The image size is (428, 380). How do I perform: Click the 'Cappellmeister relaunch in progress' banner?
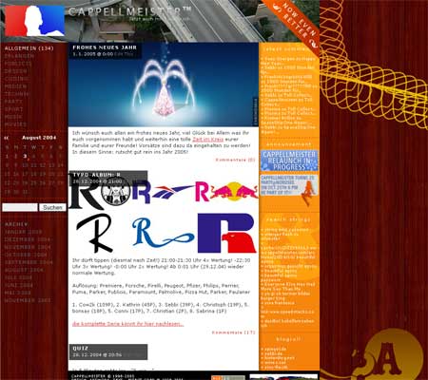(289, 161)
